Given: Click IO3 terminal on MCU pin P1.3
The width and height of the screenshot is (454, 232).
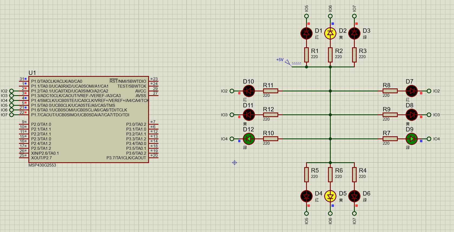Looking at the screenshot, I should point(11,95).
